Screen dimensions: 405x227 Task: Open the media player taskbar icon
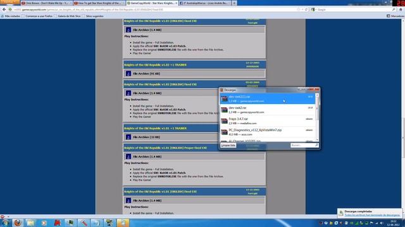pos(44,223)
